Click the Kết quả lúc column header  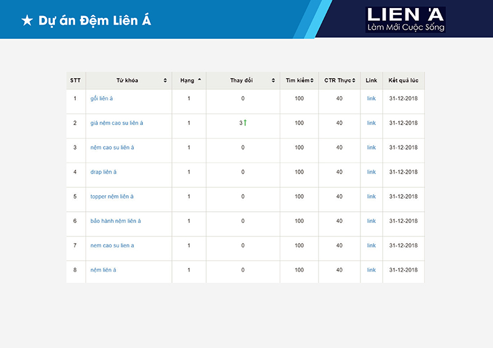(x=404, y=81)
